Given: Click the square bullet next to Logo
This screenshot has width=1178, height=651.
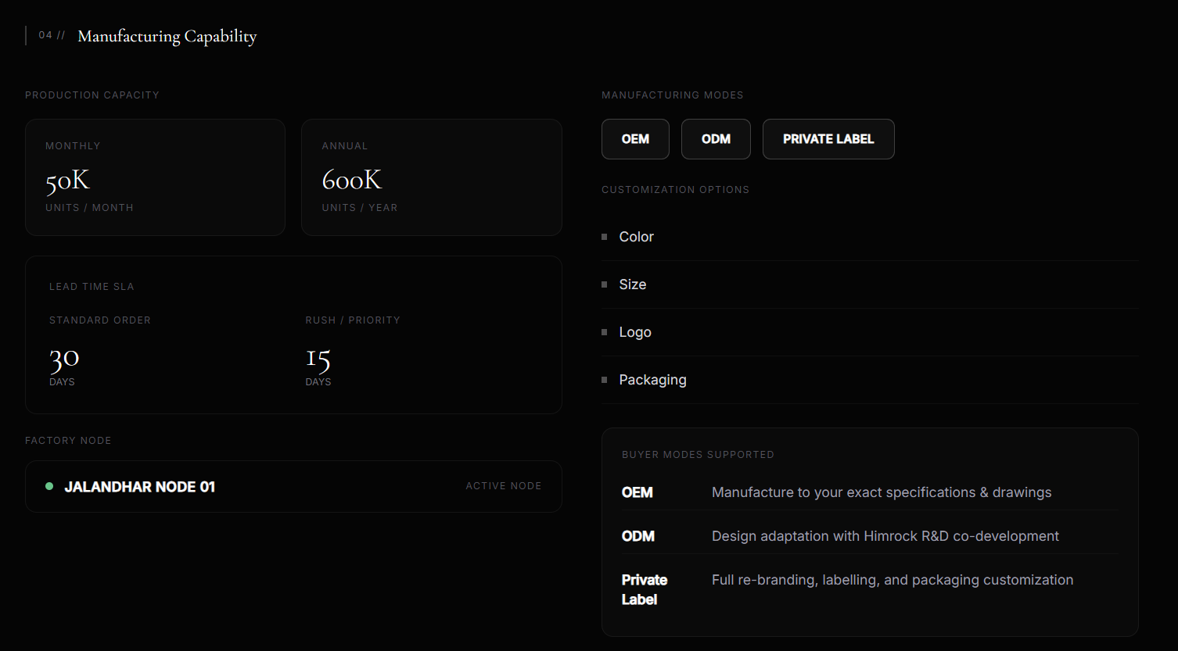Looking at the screenshot, I should 604,332.
